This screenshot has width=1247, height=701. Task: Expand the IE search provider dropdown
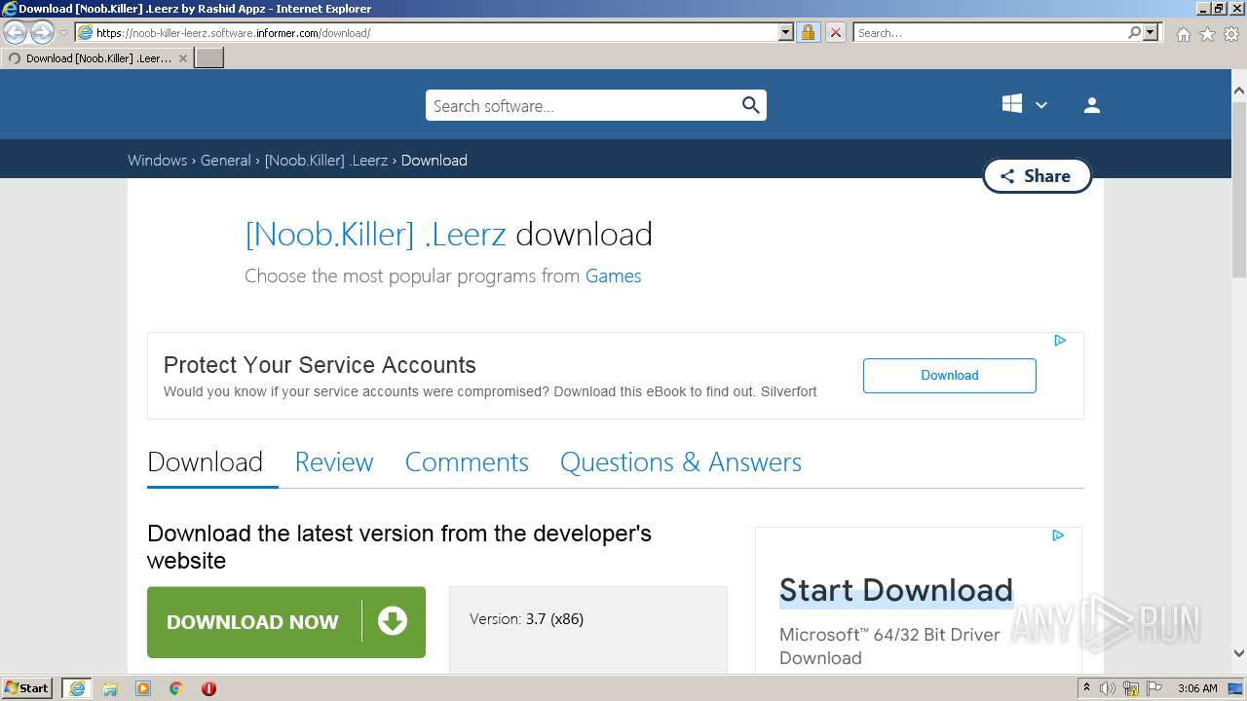(x=1152, y=32)
